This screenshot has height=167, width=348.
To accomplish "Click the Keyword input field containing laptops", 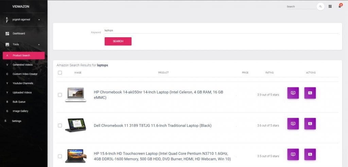I will point(221,30).
